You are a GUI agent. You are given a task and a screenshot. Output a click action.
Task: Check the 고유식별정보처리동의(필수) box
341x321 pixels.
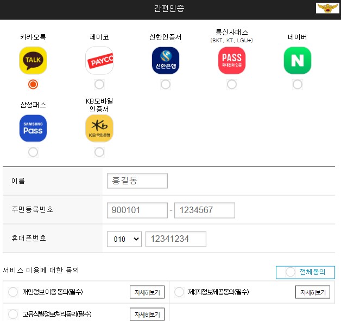click(x=13, y=314)
